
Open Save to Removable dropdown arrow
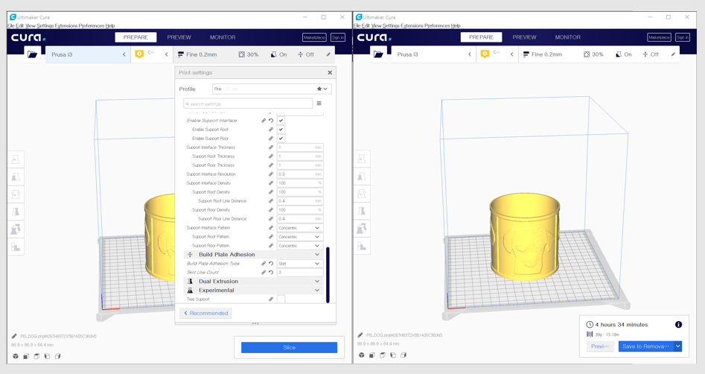pos(678,346)
